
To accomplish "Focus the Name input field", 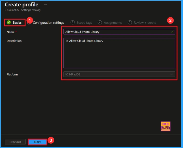I will click(x=119, y=32).
